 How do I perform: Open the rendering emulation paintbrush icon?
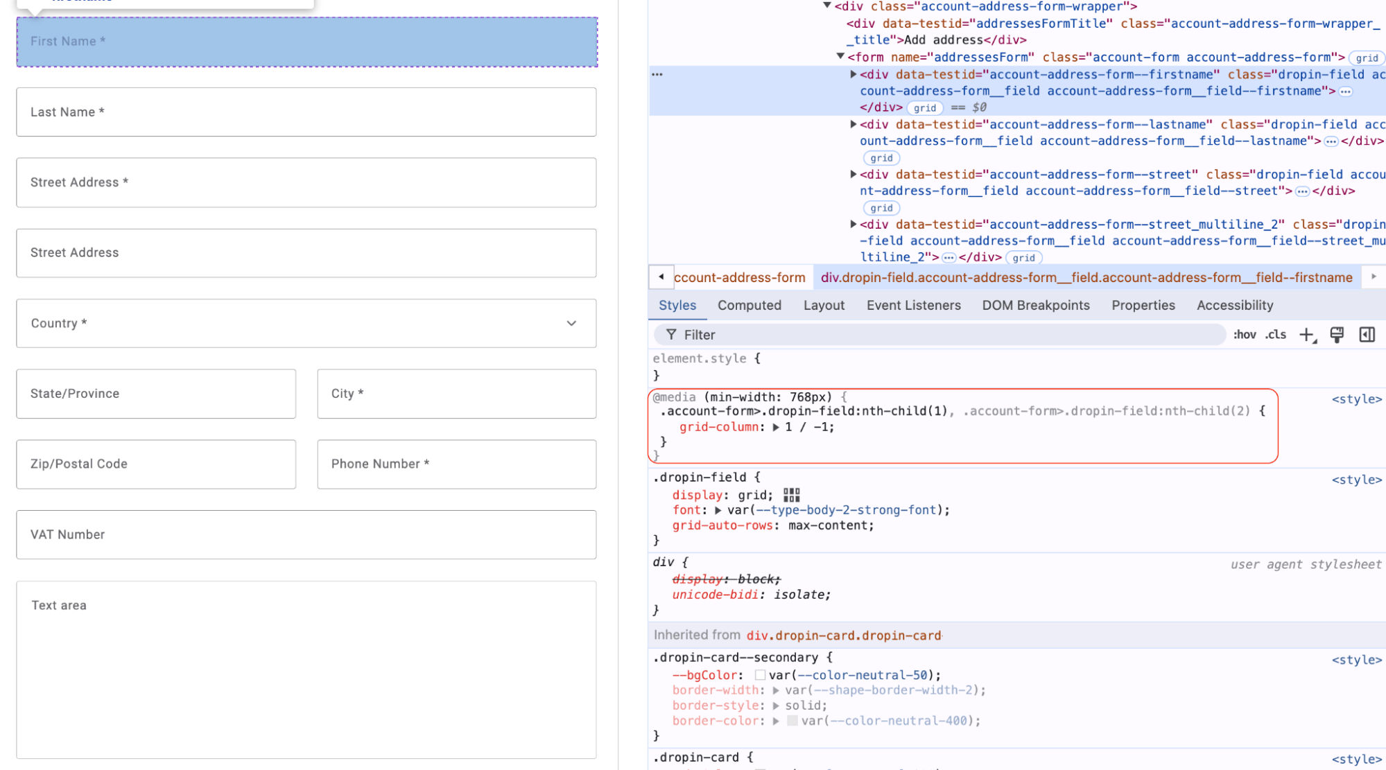tap(1337, 335)
